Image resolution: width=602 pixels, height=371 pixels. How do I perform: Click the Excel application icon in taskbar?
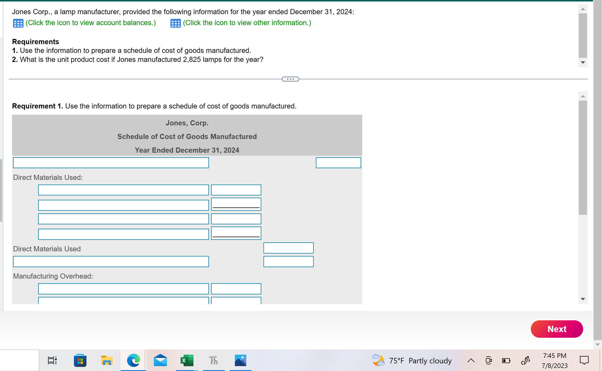click(187, 361)
